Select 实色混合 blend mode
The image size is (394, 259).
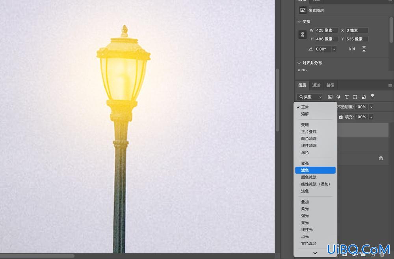click(x=315, y=243)
